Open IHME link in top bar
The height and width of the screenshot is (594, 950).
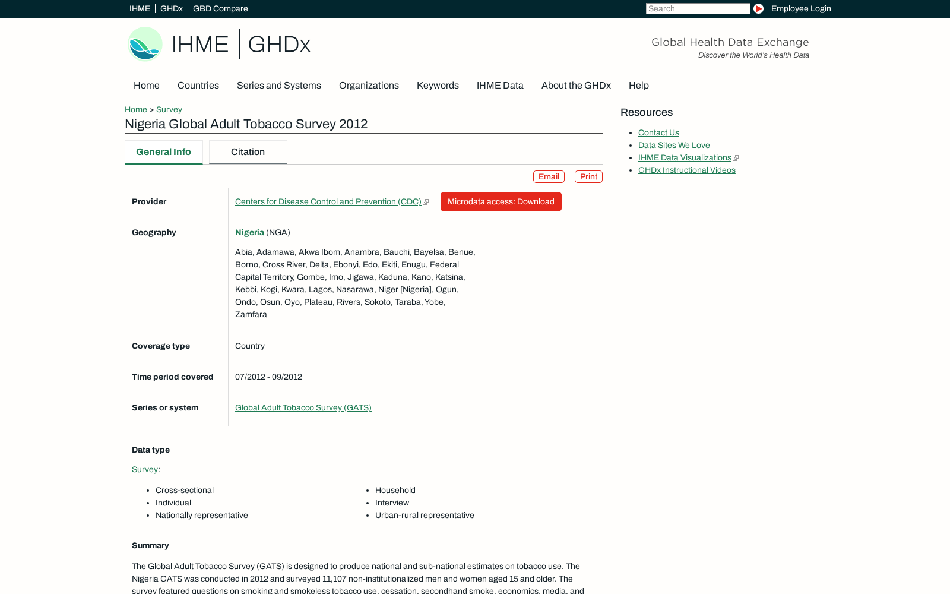pos(140,8)
